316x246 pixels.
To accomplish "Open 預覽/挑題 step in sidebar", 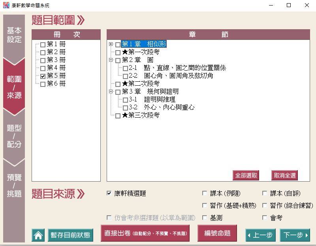I will (x=14, y=185).
